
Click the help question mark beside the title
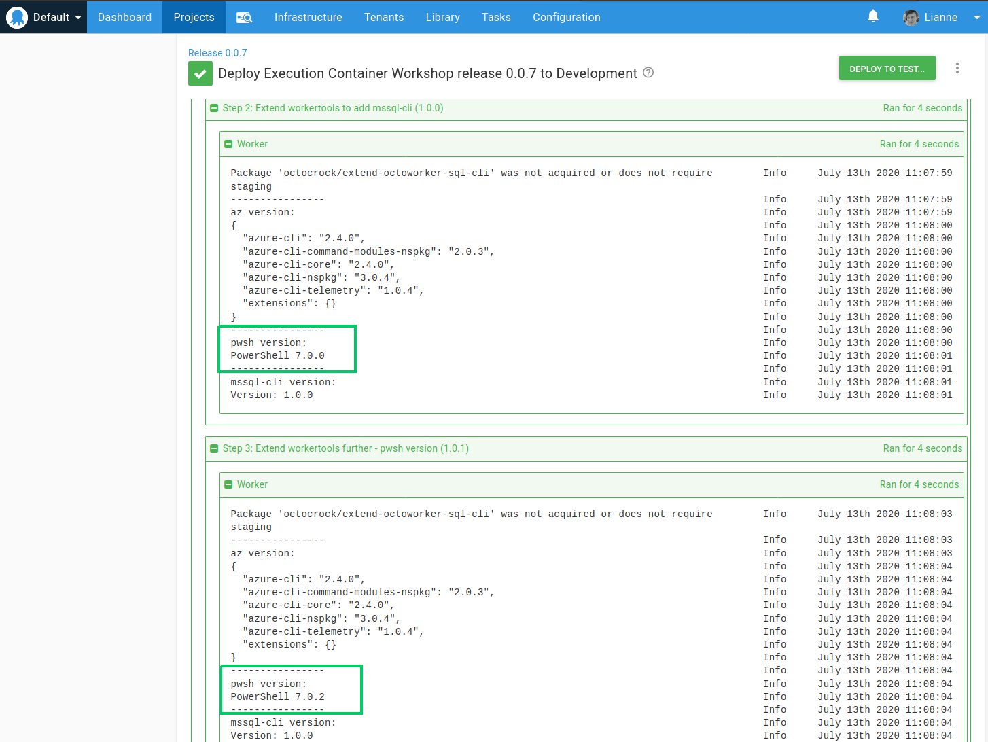pyautogui.click(x=648, y=73)
